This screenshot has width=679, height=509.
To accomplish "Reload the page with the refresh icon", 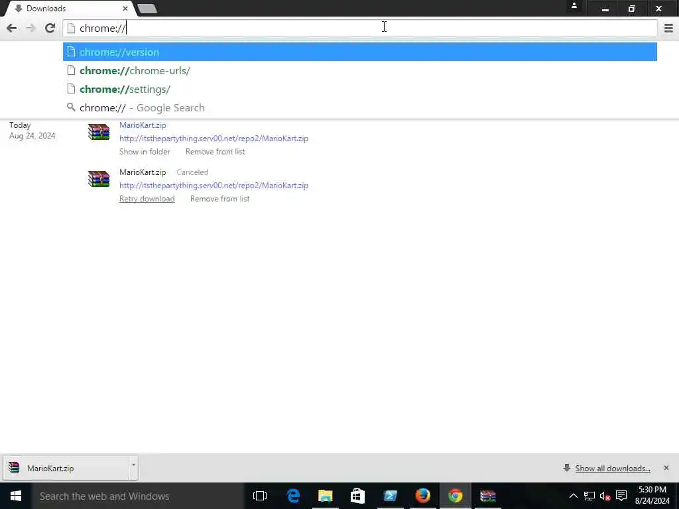I will click(x=50, y=28).
